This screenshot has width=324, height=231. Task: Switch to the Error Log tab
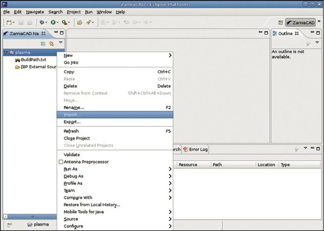197,149
